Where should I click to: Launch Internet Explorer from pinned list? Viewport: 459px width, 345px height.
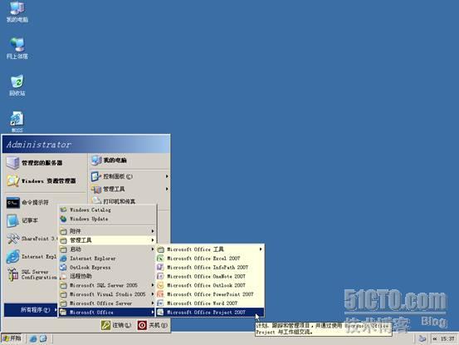[13, 257]
